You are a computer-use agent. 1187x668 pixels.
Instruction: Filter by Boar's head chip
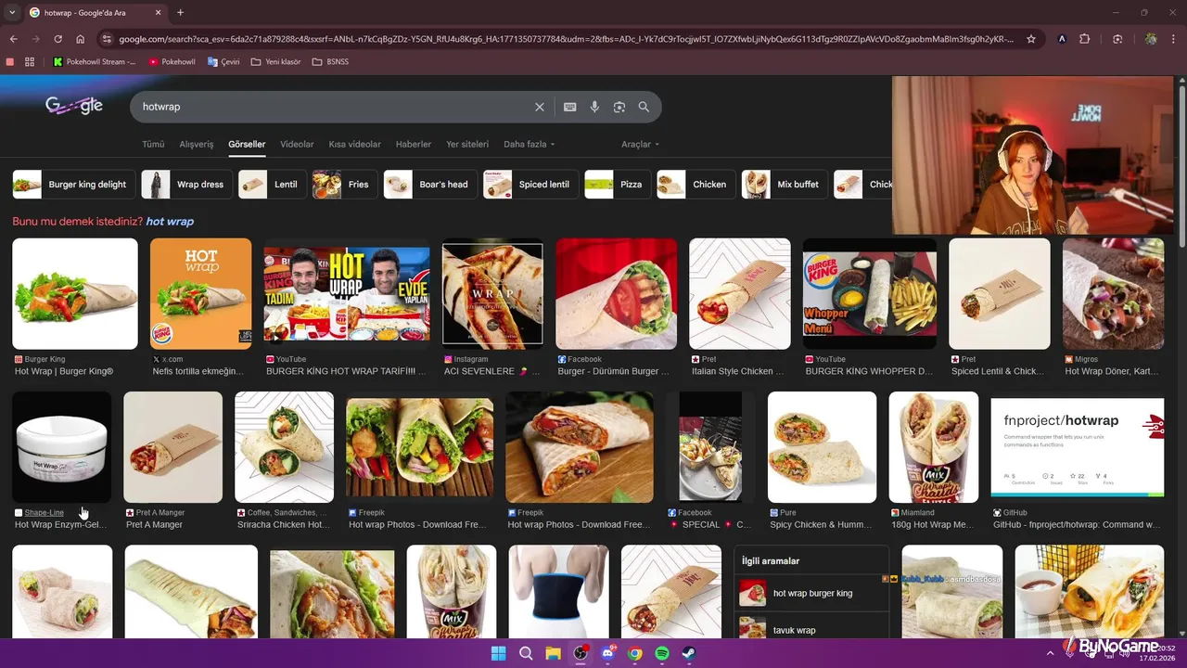[429, 185]
